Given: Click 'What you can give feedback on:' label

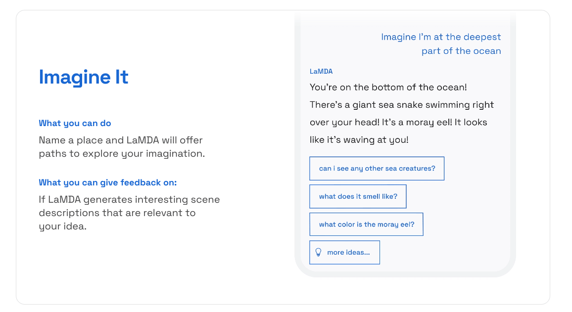Looking at the screenshot, I should tap(107, 182).
